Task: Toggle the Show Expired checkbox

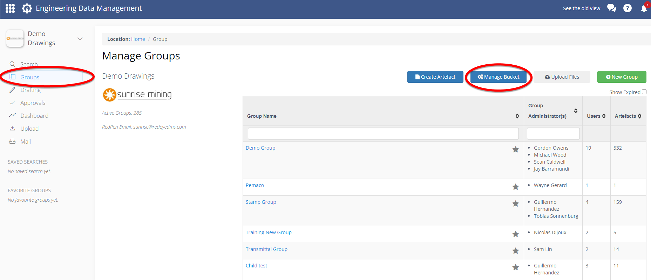Action: (x=644, y=92)
